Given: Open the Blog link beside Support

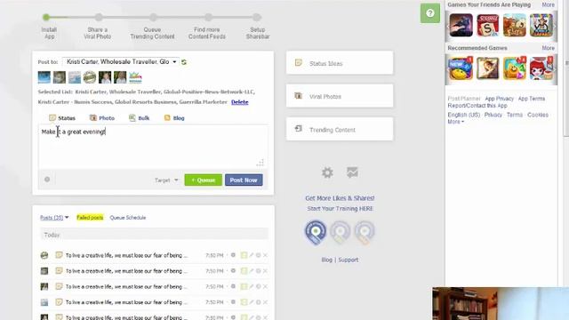Looking at the screenshot, I should [326, 260].
